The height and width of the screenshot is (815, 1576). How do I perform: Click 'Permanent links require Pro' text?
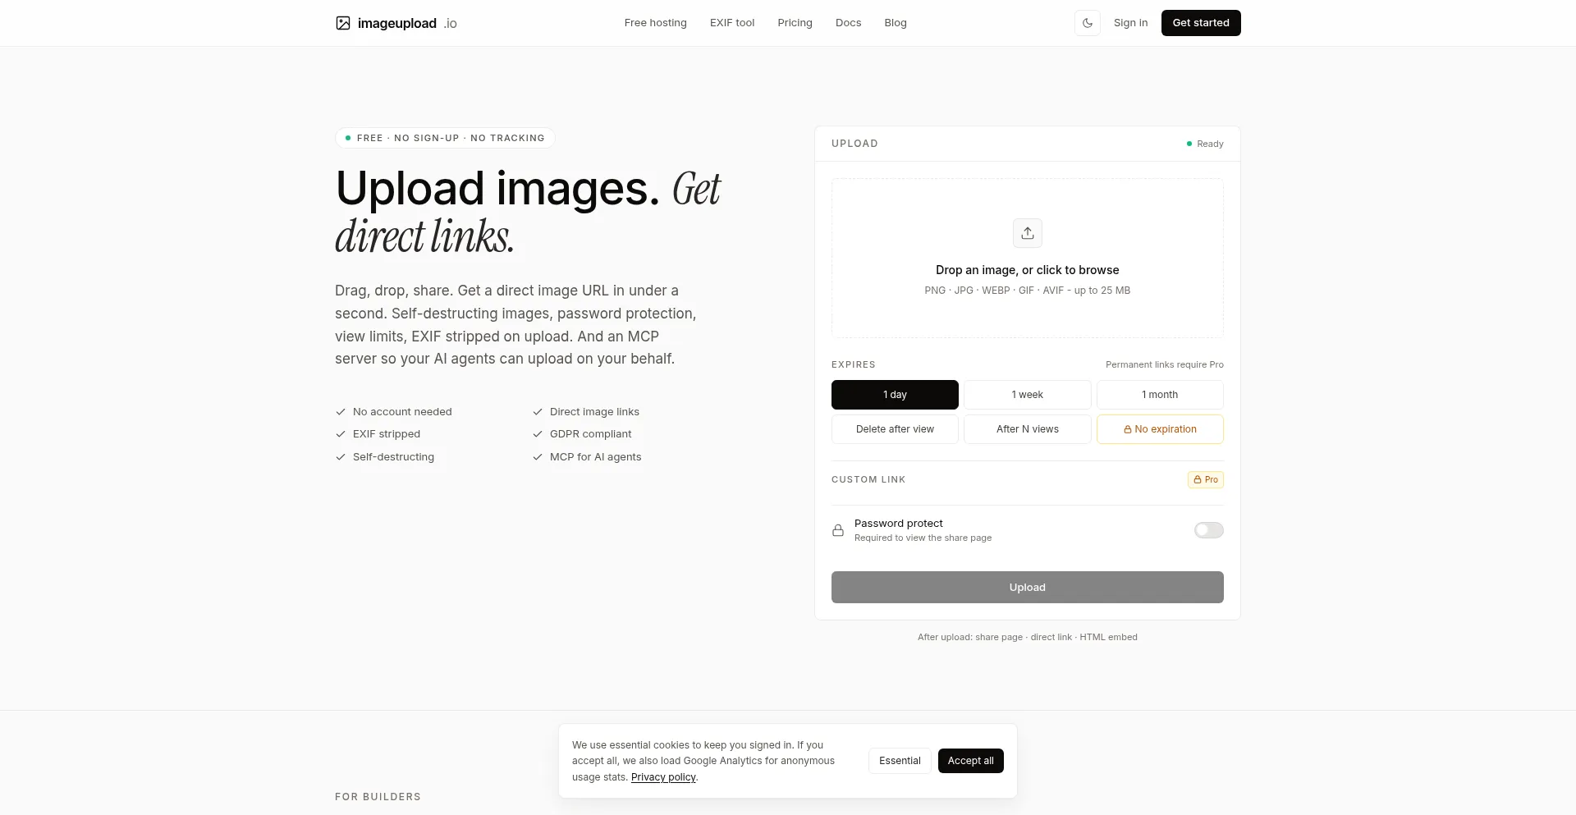[1165, 364]
